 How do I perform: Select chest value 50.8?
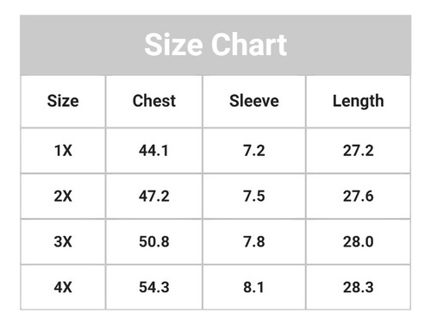154,241
